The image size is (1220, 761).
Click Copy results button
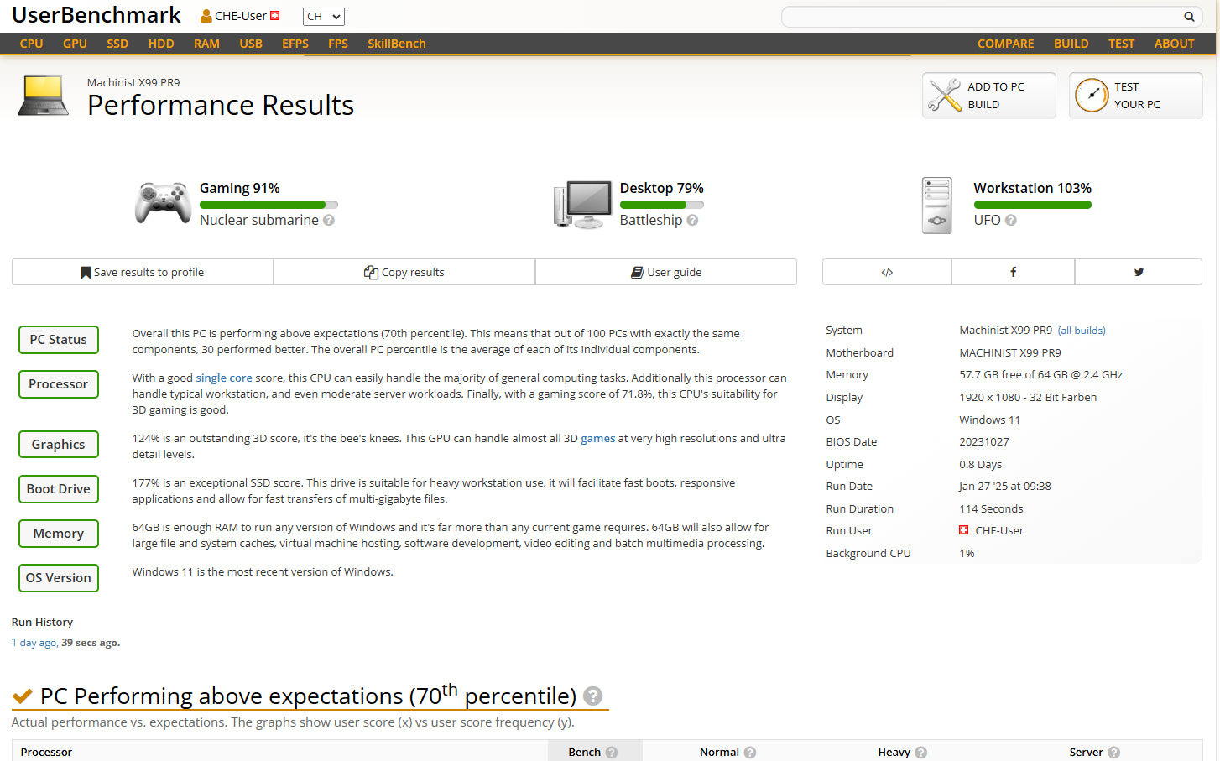pyautogui.click(x=404, y=272)
